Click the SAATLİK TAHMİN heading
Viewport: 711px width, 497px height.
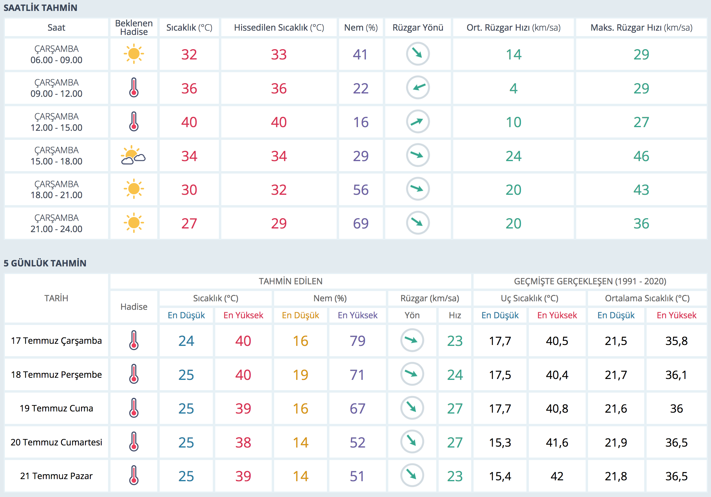[x=41, y=8]
